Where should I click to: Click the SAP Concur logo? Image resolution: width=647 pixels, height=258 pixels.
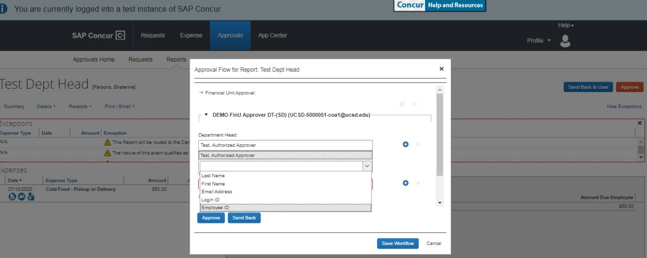[98, 35]
